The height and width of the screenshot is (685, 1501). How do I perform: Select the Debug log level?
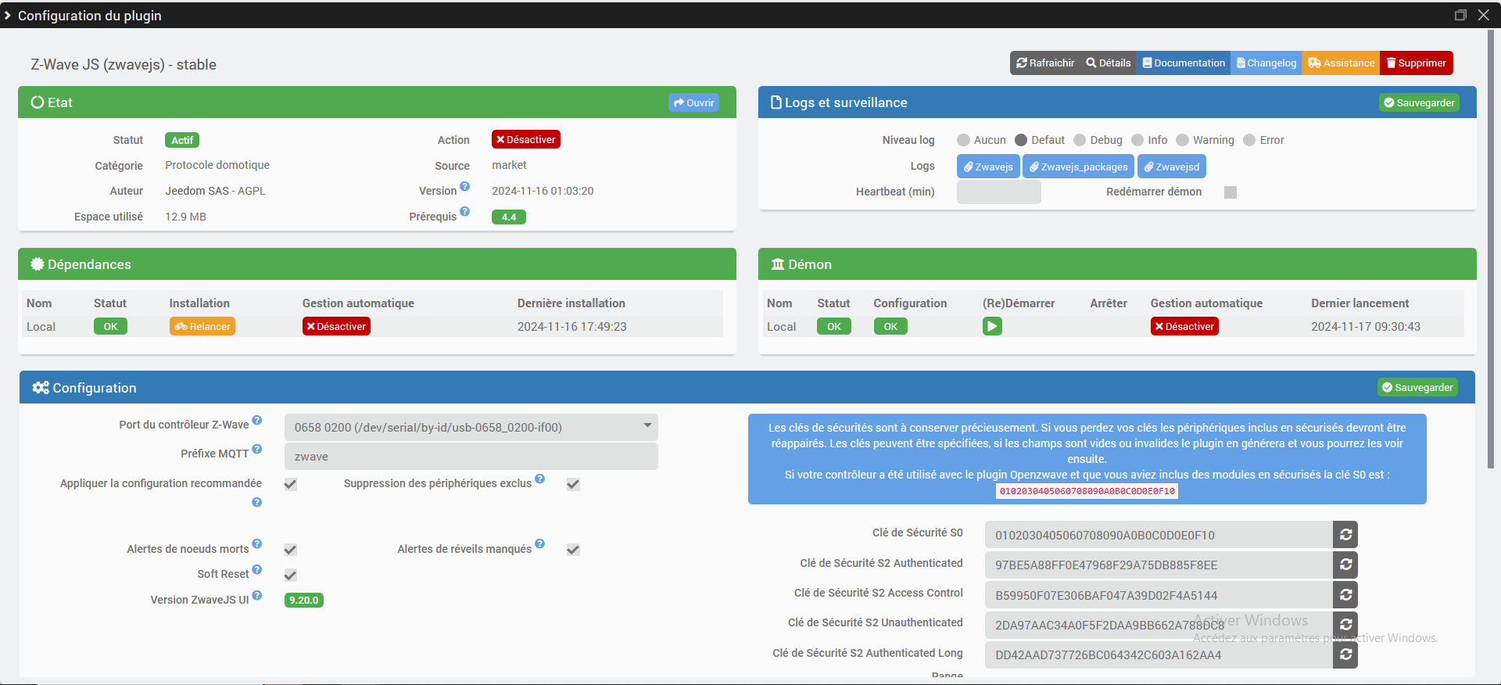click(x=1080, y=140)
